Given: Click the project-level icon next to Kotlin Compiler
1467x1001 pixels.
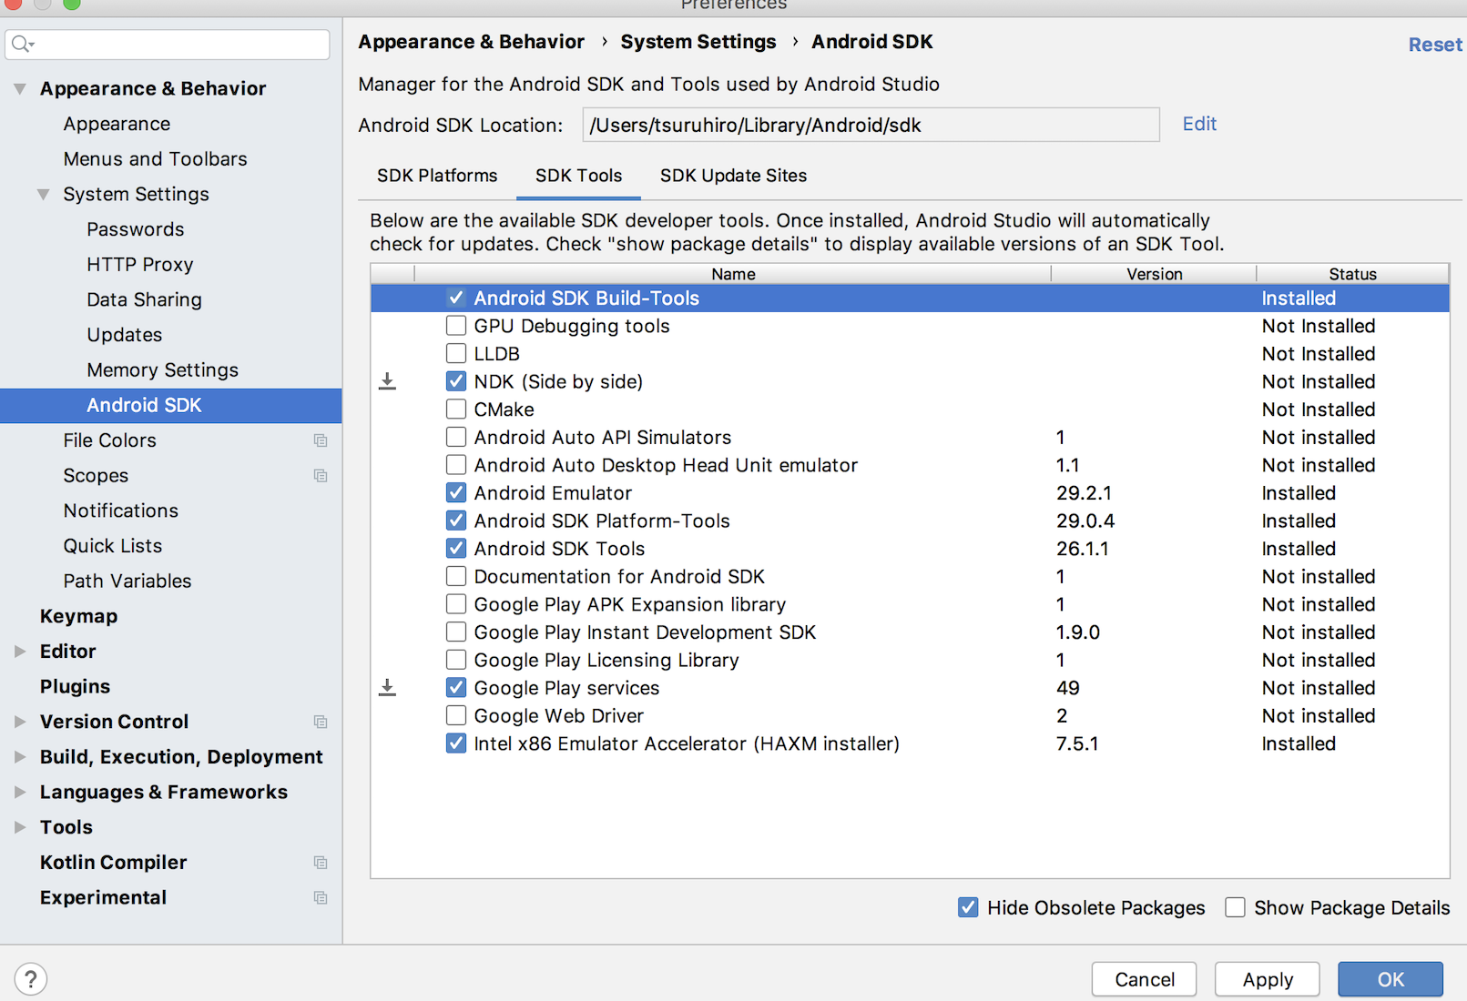Looking at the screenshot, I should coord(321,863).
